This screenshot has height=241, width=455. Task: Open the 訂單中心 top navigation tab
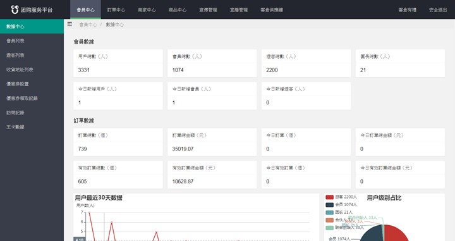tap(116, 10)
